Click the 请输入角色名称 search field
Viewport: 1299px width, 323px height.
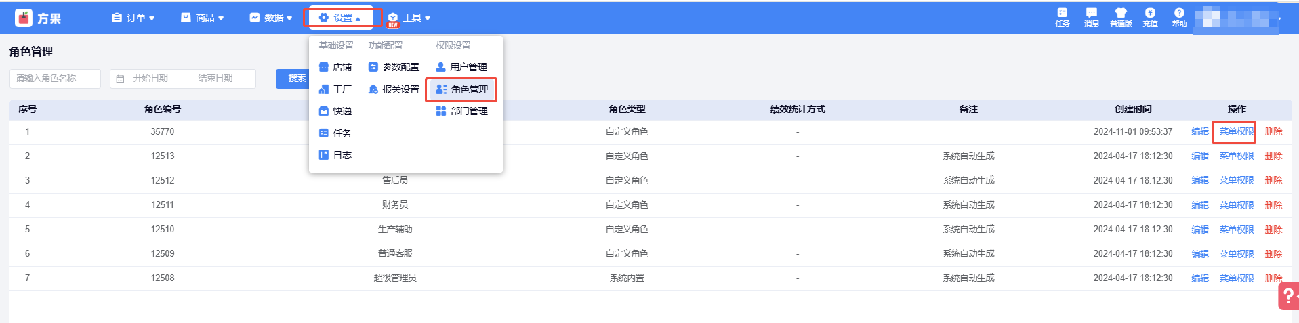coord(55,79)
